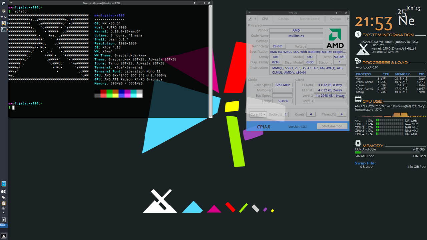Click the volume speaker icon in panel

pos(4,191)
